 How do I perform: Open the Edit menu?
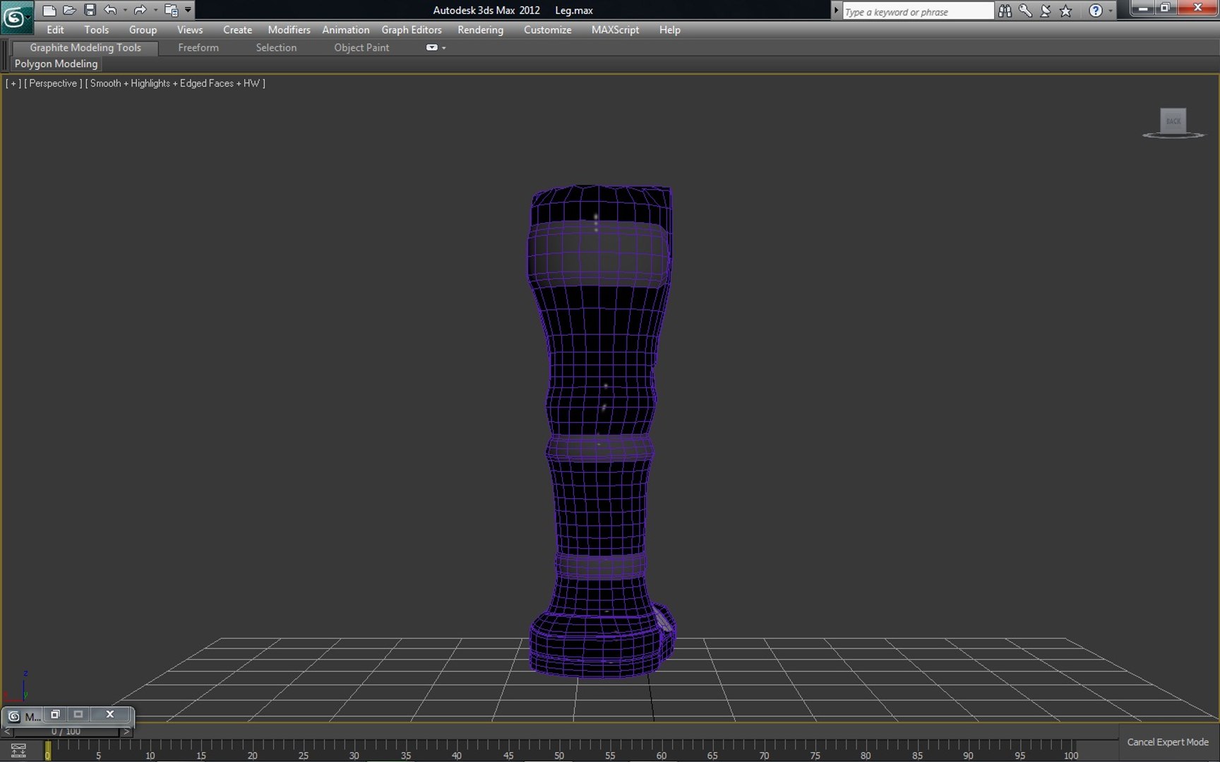(55, 30)
